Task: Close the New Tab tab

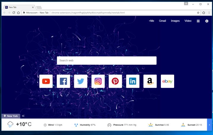Action: point(33,7)
